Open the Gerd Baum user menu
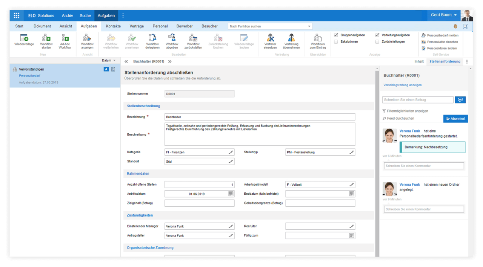 click(444, 15)
